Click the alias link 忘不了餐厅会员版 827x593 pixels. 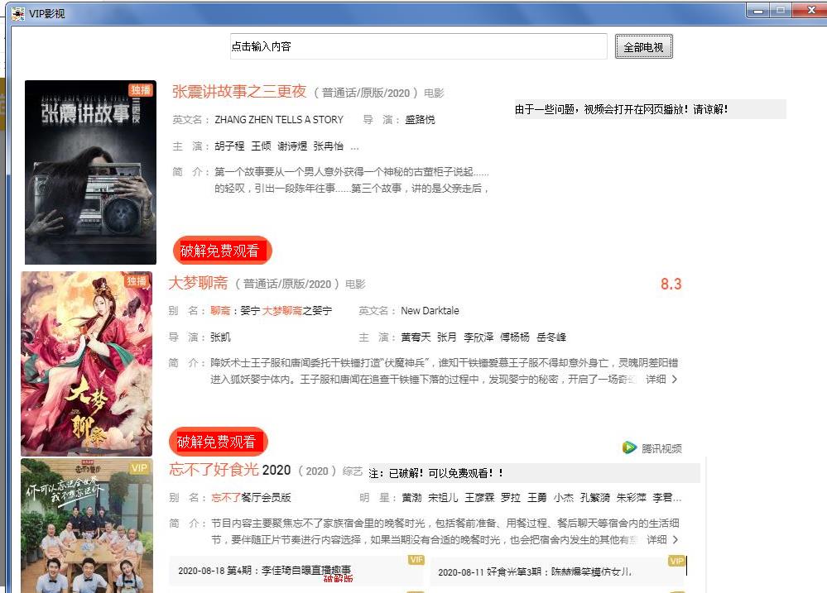pyautogui.click(x=251, y=497)
